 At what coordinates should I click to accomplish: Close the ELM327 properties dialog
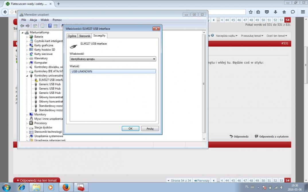coord(156,29)
